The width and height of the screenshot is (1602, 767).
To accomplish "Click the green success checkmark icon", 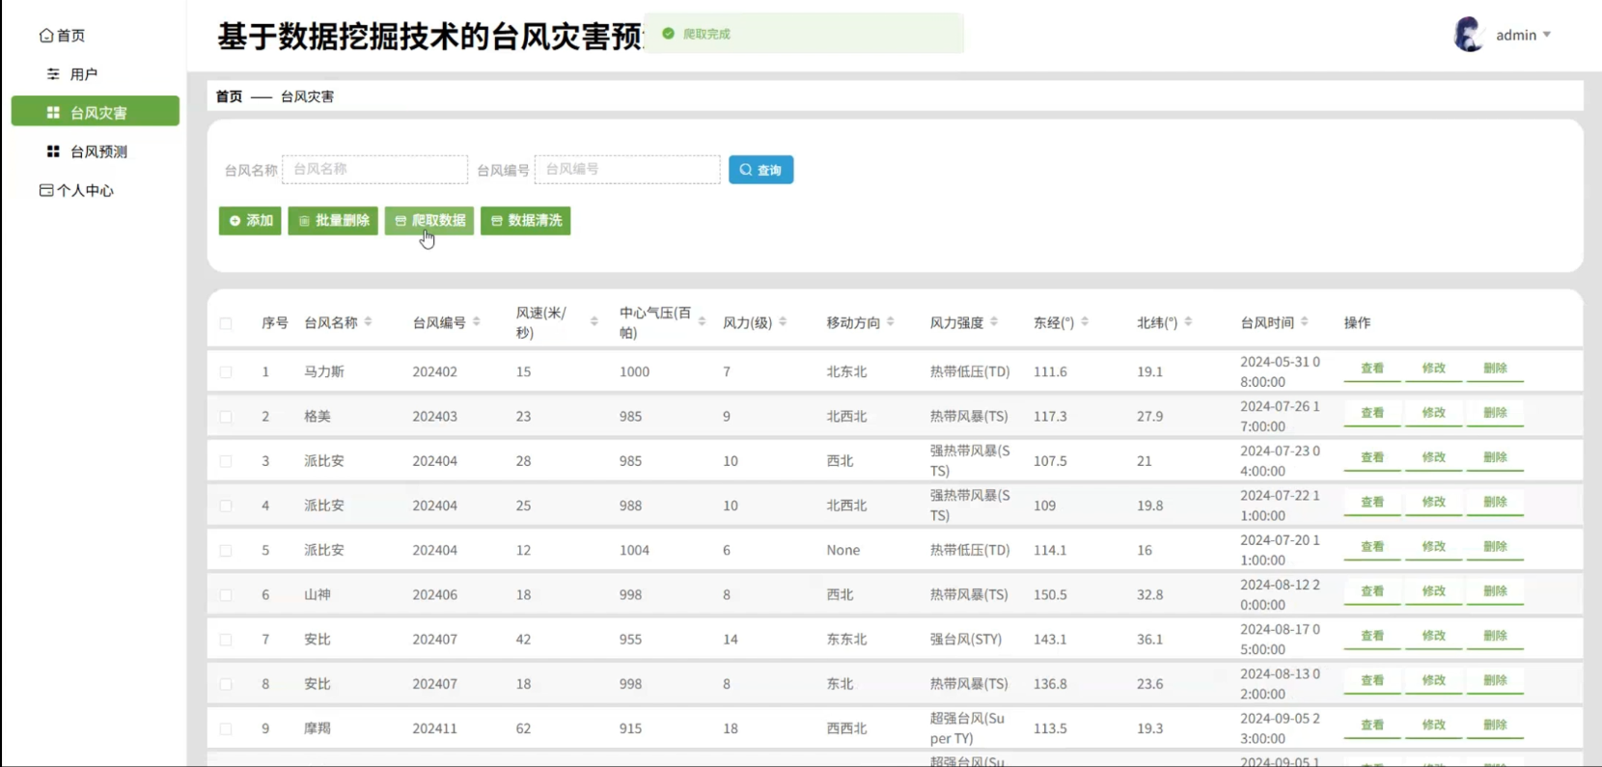I will tap(668, 34).
